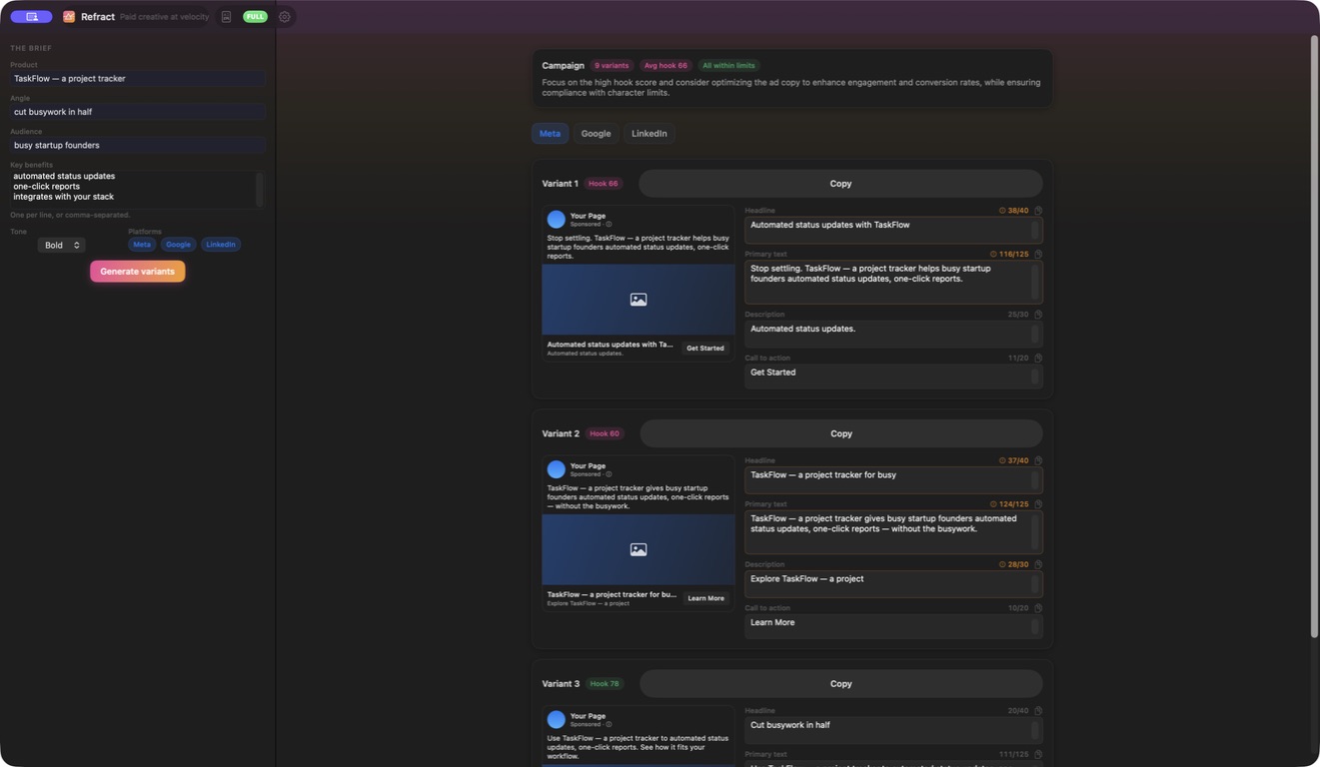The width and height of the screenshot is (1320, 767).
Task: Copy Variant 2 primary text clipboard icon
Action: (1038, 504)
